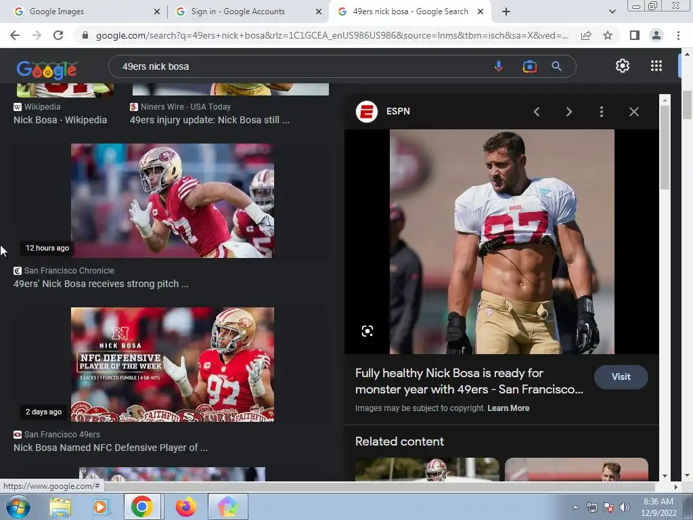Click the ESPN logo icon
Image resolution: width=693 pixels, height=520 pixels.
[x=366, y=112]
